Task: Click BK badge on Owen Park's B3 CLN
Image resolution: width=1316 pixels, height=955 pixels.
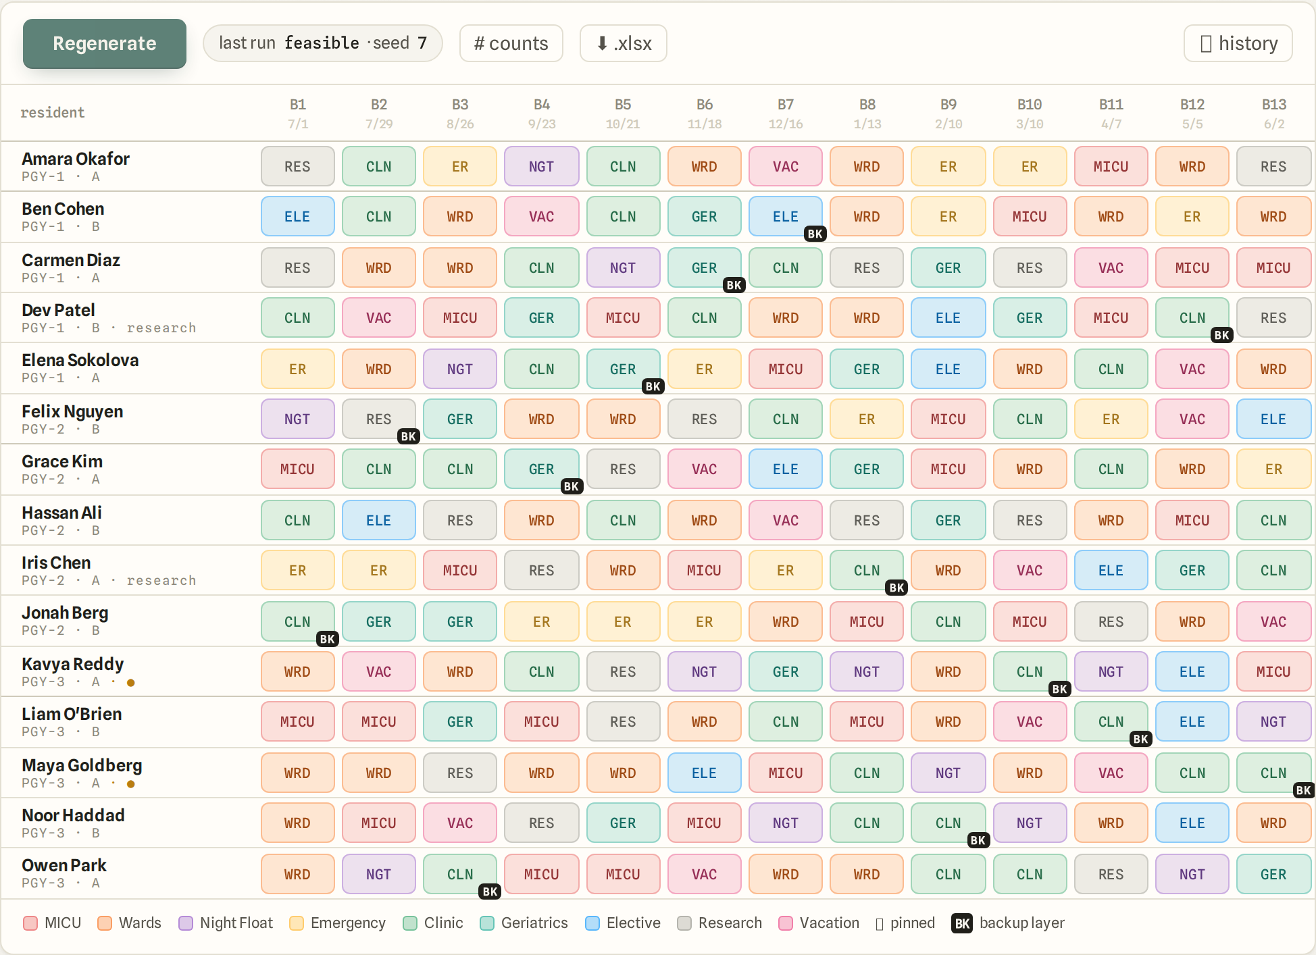Action: (490, 892)
